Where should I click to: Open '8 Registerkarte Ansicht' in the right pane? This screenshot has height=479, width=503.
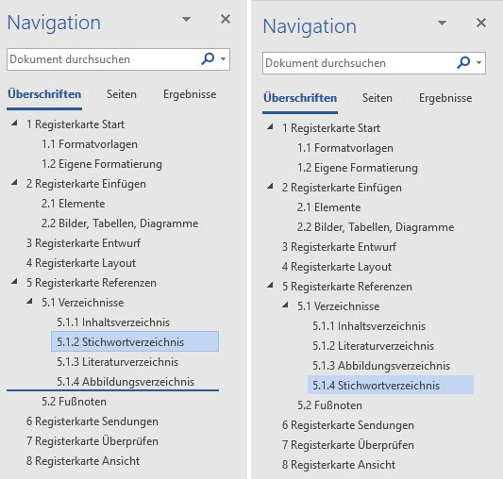pos(339,465)
